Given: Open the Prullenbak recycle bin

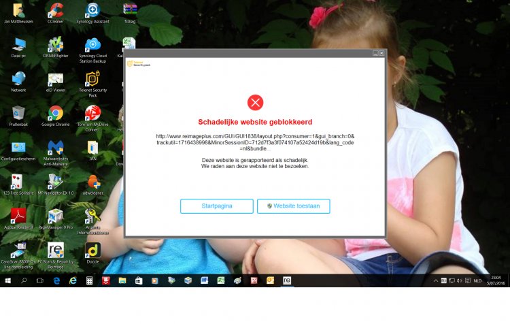Looking at the screenshot, I should [x=18, y=113].
